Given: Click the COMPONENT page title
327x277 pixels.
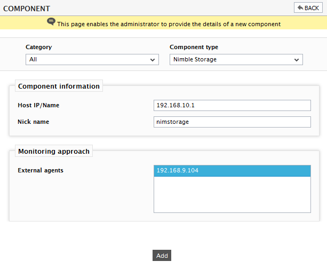Looking at the screenshot, I should click(27, 9).
